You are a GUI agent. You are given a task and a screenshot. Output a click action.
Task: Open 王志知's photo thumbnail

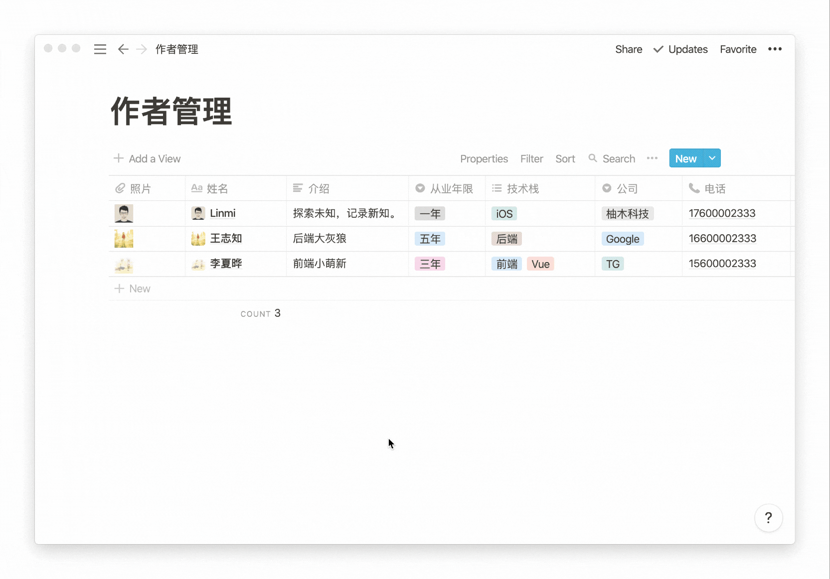coord(124,239)
